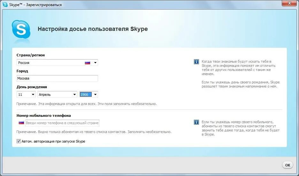Click the heading 'Настройка досье пользователя Skype'
This screenshot has height=176, width=299.
[93, 29]
